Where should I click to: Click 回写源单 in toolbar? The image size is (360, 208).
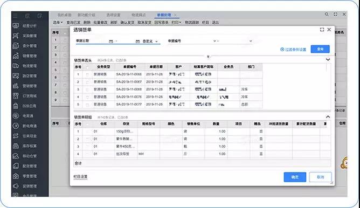tap(161, 23)
